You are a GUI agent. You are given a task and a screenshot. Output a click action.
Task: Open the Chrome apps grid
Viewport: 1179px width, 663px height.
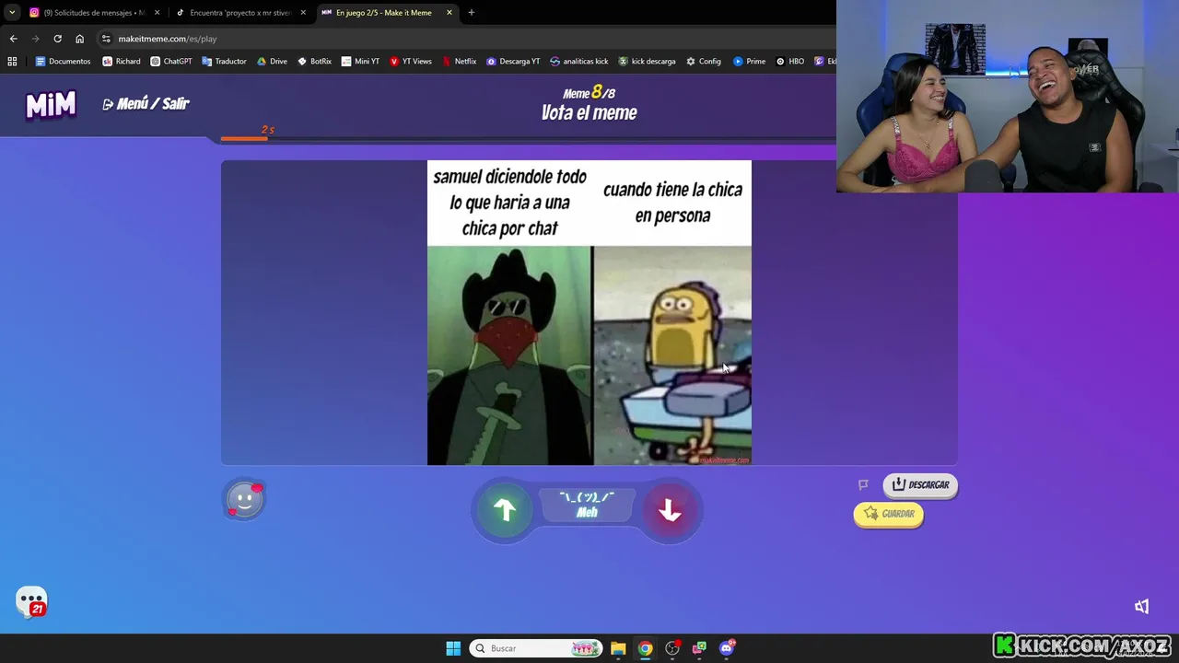pyautogui.click(x=12, y=62)
